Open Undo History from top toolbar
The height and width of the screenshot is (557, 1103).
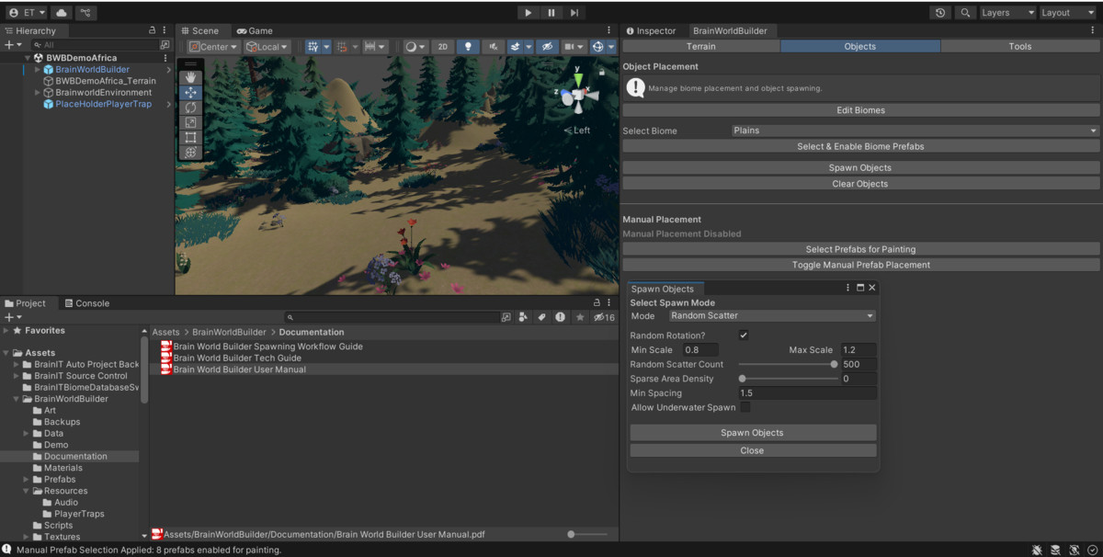pos(940,13)
